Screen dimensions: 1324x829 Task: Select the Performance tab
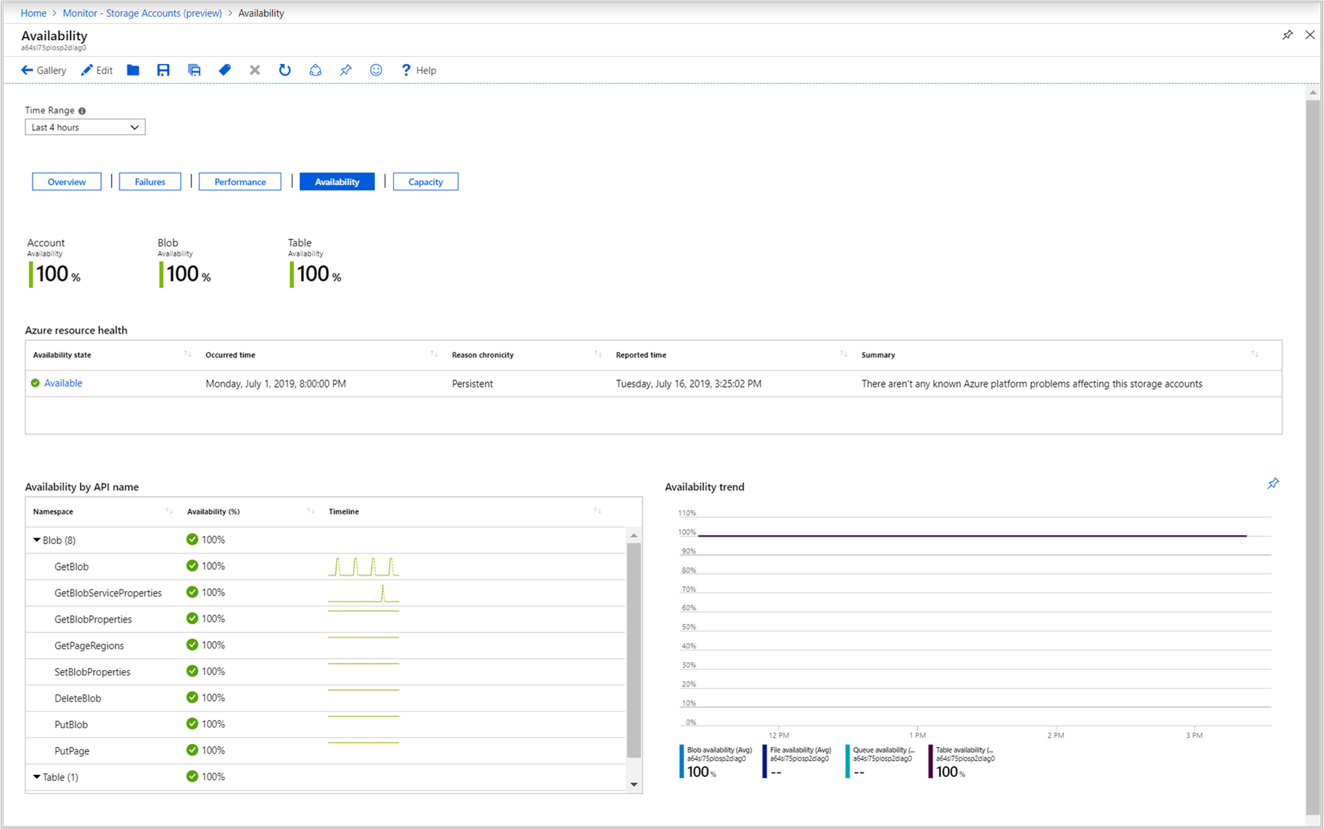239,181
